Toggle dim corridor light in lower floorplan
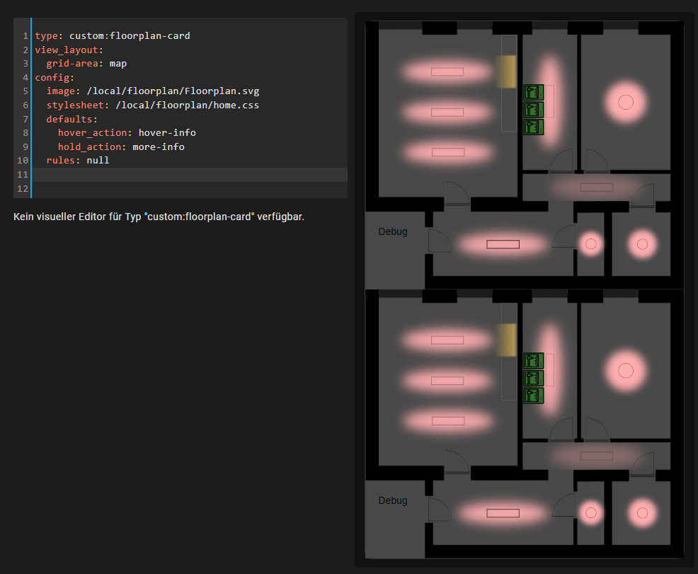Image resolution: width=698 pixels, height=574 pixels. click(x=597, y=456)
